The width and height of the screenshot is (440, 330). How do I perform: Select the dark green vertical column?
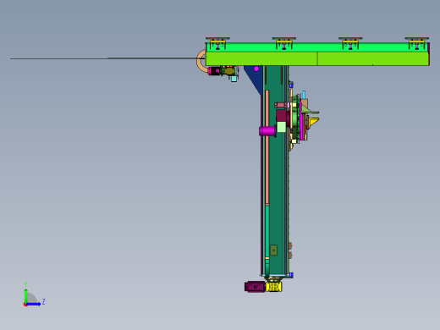[x=277, y=171]
